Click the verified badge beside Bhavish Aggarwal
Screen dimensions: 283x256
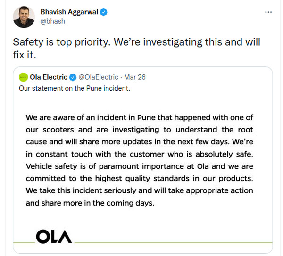point(104,12)
